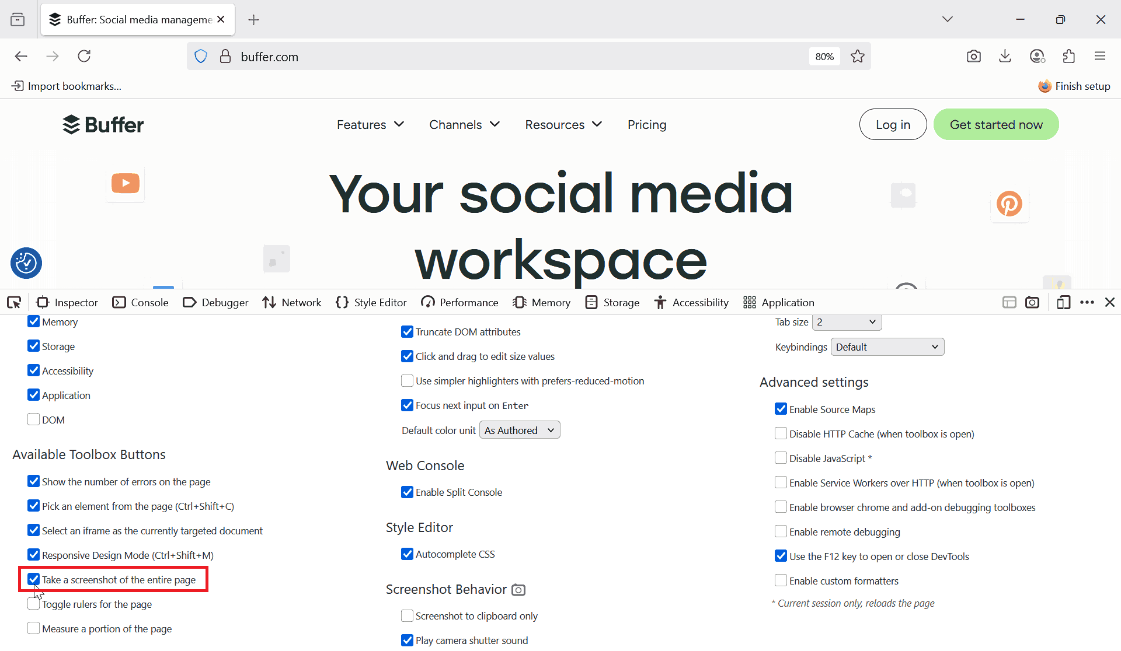
Task: Change the Default color unit dropdown
Action: click(x=519, y=430)
